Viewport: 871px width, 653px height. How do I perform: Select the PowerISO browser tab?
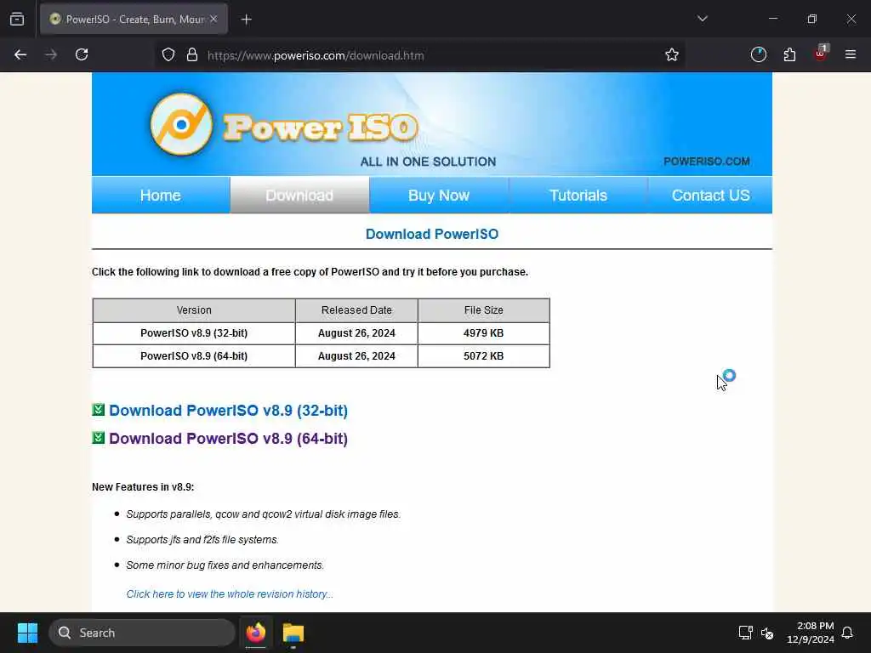pos(134,20)
